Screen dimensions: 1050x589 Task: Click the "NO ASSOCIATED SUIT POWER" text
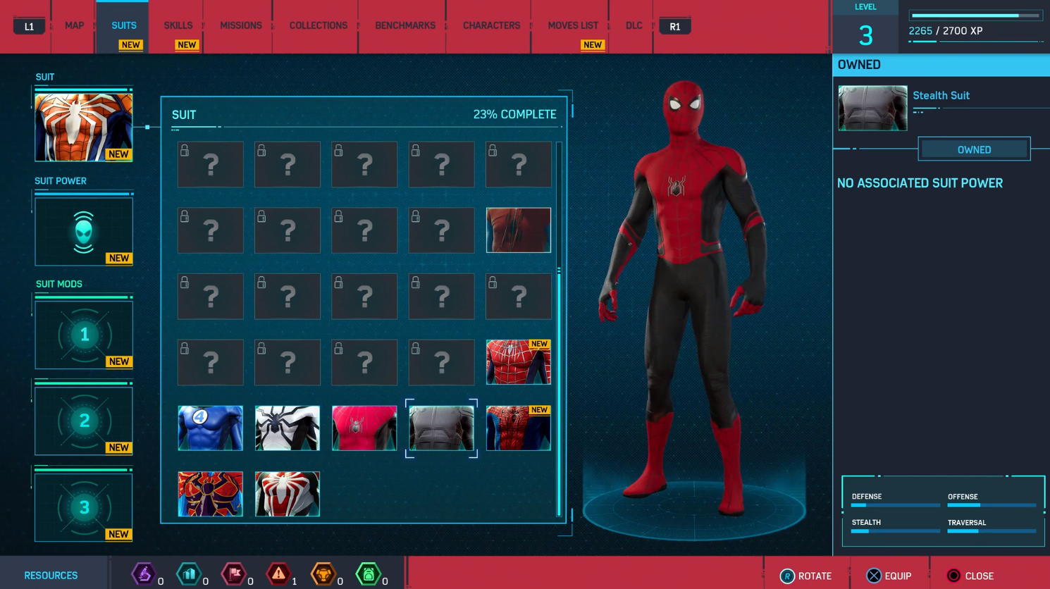(x=920, y=183)
